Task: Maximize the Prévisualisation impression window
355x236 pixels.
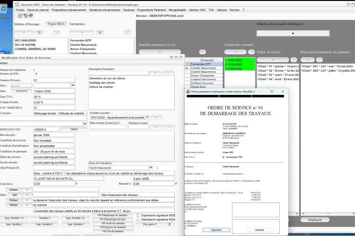Action: point(272,92)
